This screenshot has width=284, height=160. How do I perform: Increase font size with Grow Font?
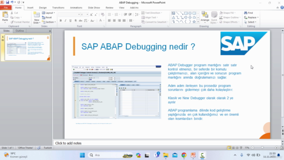91,15
